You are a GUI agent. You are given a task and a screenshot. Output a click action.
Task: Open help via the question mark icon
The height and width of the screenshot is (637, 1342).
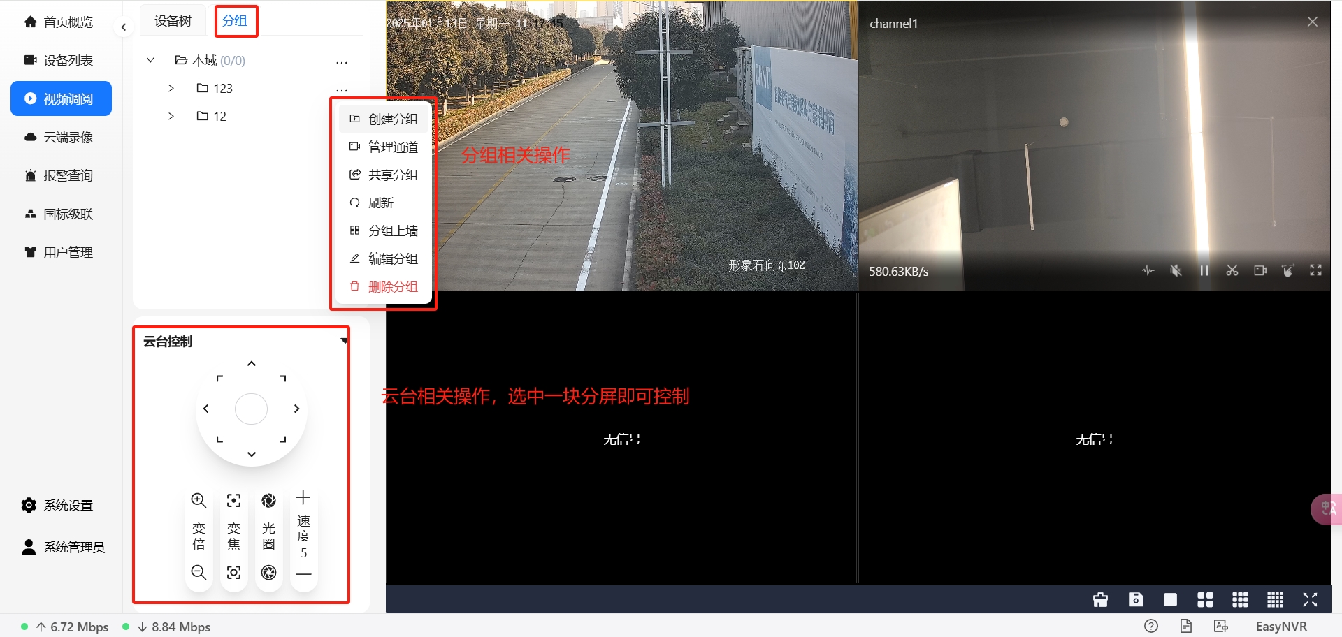click(1150, 626)
